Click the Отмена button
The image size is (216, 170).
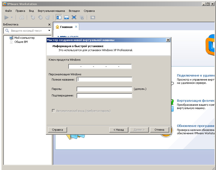159,130
